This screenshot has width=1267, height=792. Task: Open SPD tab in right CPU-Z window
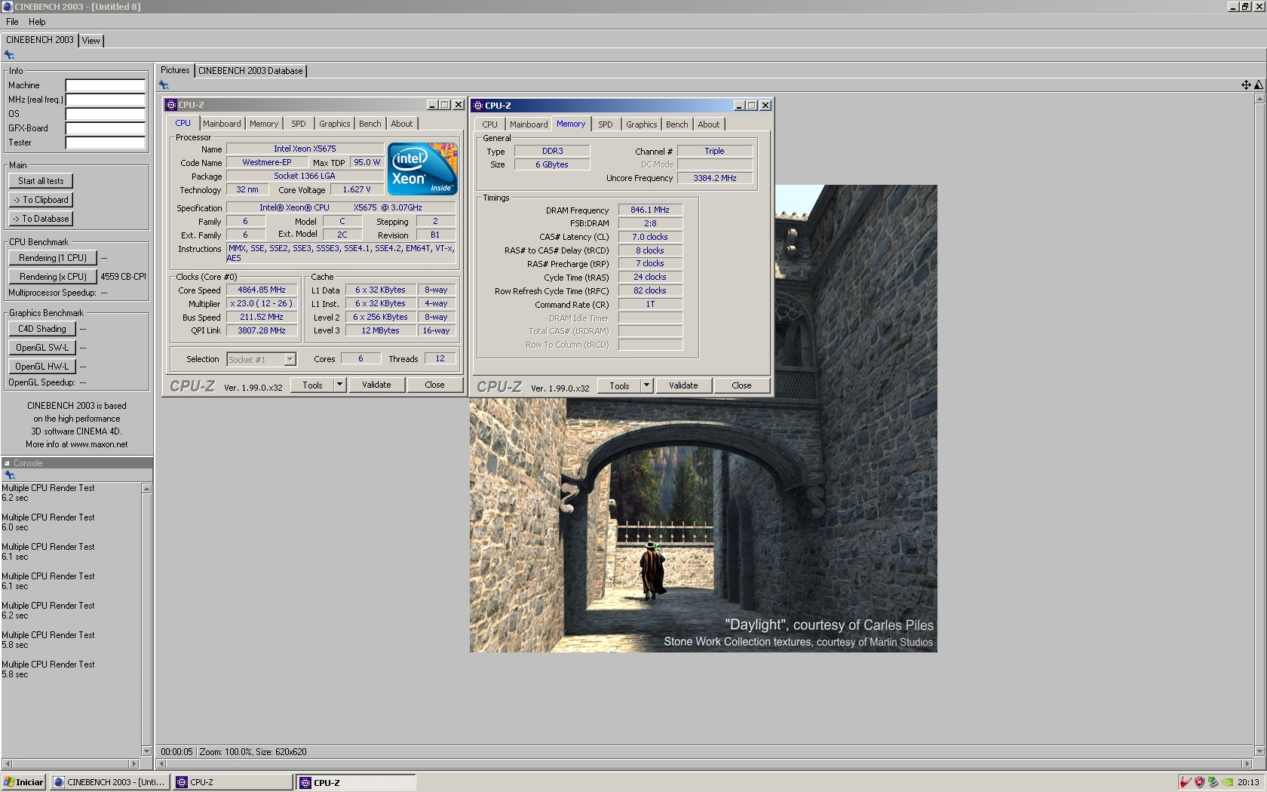click(x=606, y=124)
